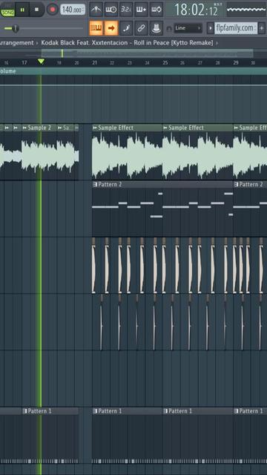267x475 pixels.
Task: Open pattern menu icon of second Pattern 2
Action: (236, 184)
